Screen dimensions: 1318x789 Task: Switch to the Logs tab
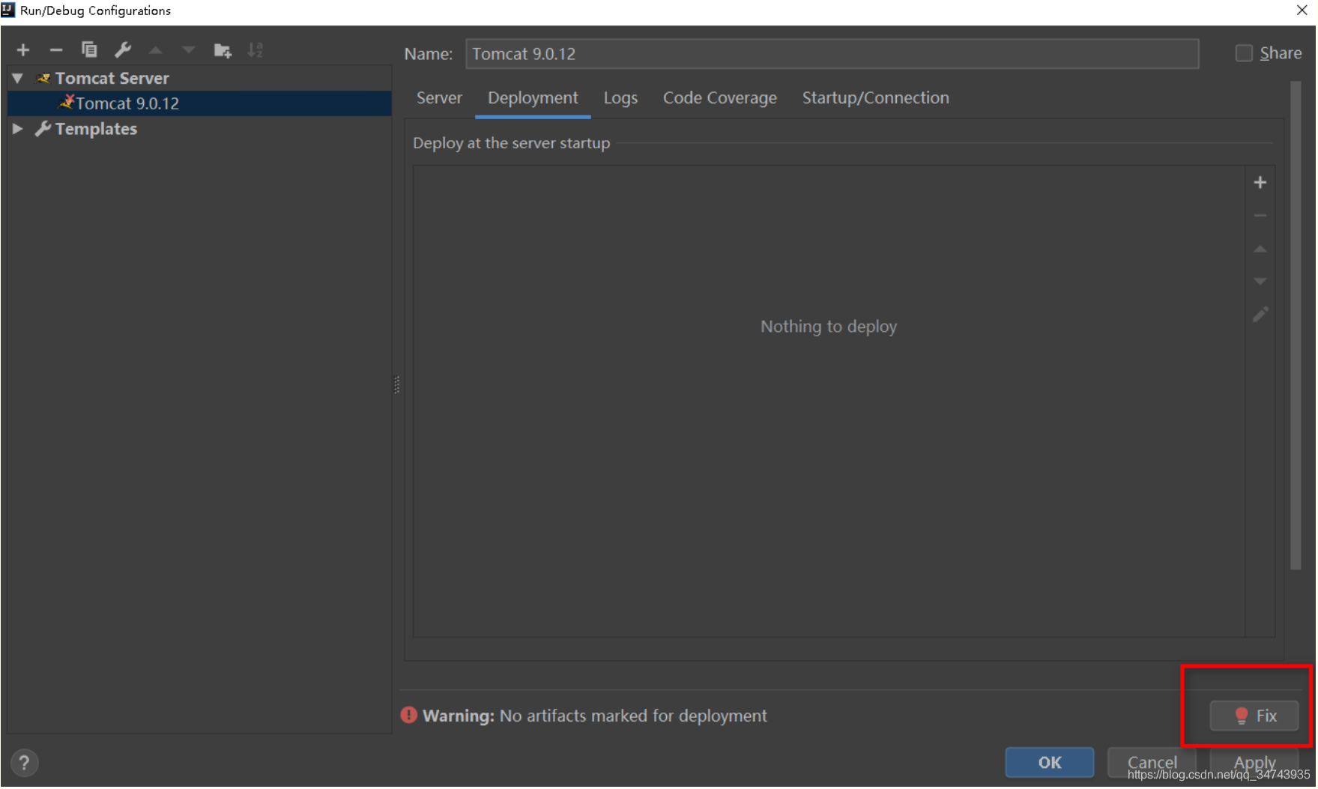(x=620, y=98)
